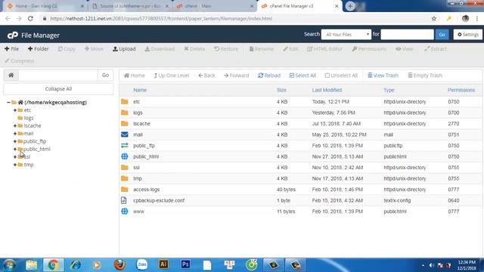Check Unselect All
This screenshot has height=272, width=484.
[341, 76]
